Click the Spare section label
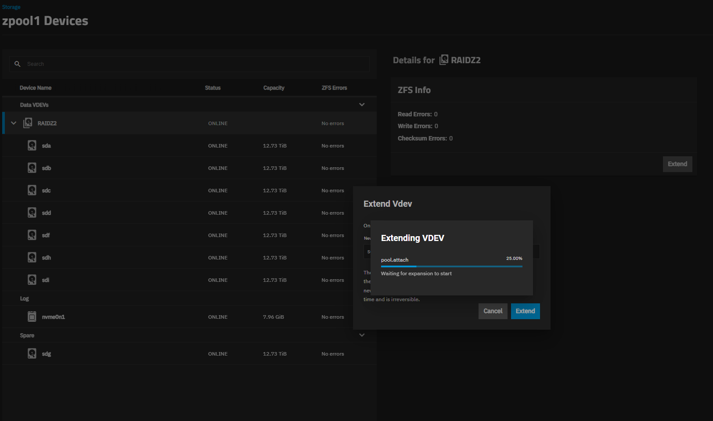The image size is (713, 421). [x=27, y=335]
